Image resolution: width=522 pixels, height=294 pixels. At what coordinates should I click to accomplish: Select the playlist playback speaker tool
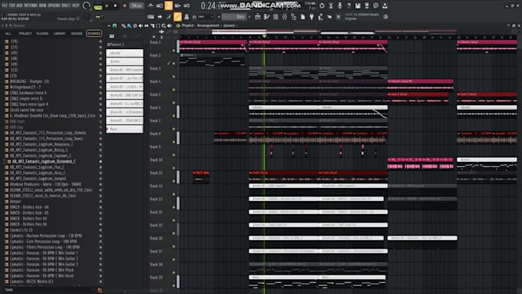[x=169, y=25]
